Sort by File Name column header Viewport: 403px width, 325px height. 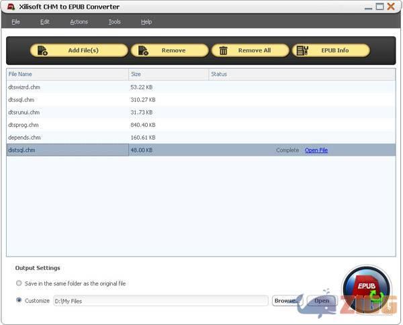(x=67, y=75)
